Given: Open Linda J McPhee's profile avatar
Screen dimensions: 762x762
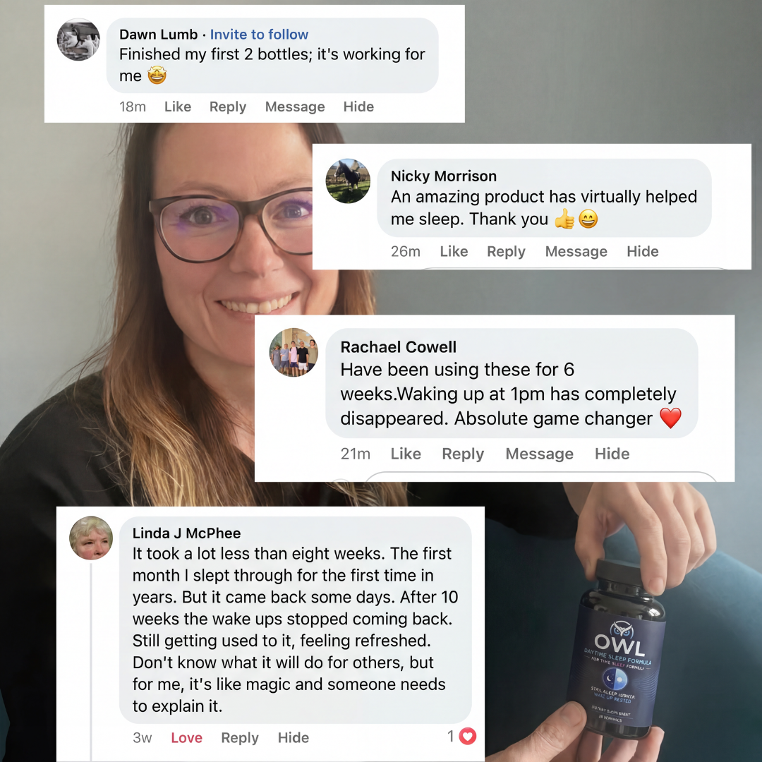Looking at the screenshot, I should (91, 538).
